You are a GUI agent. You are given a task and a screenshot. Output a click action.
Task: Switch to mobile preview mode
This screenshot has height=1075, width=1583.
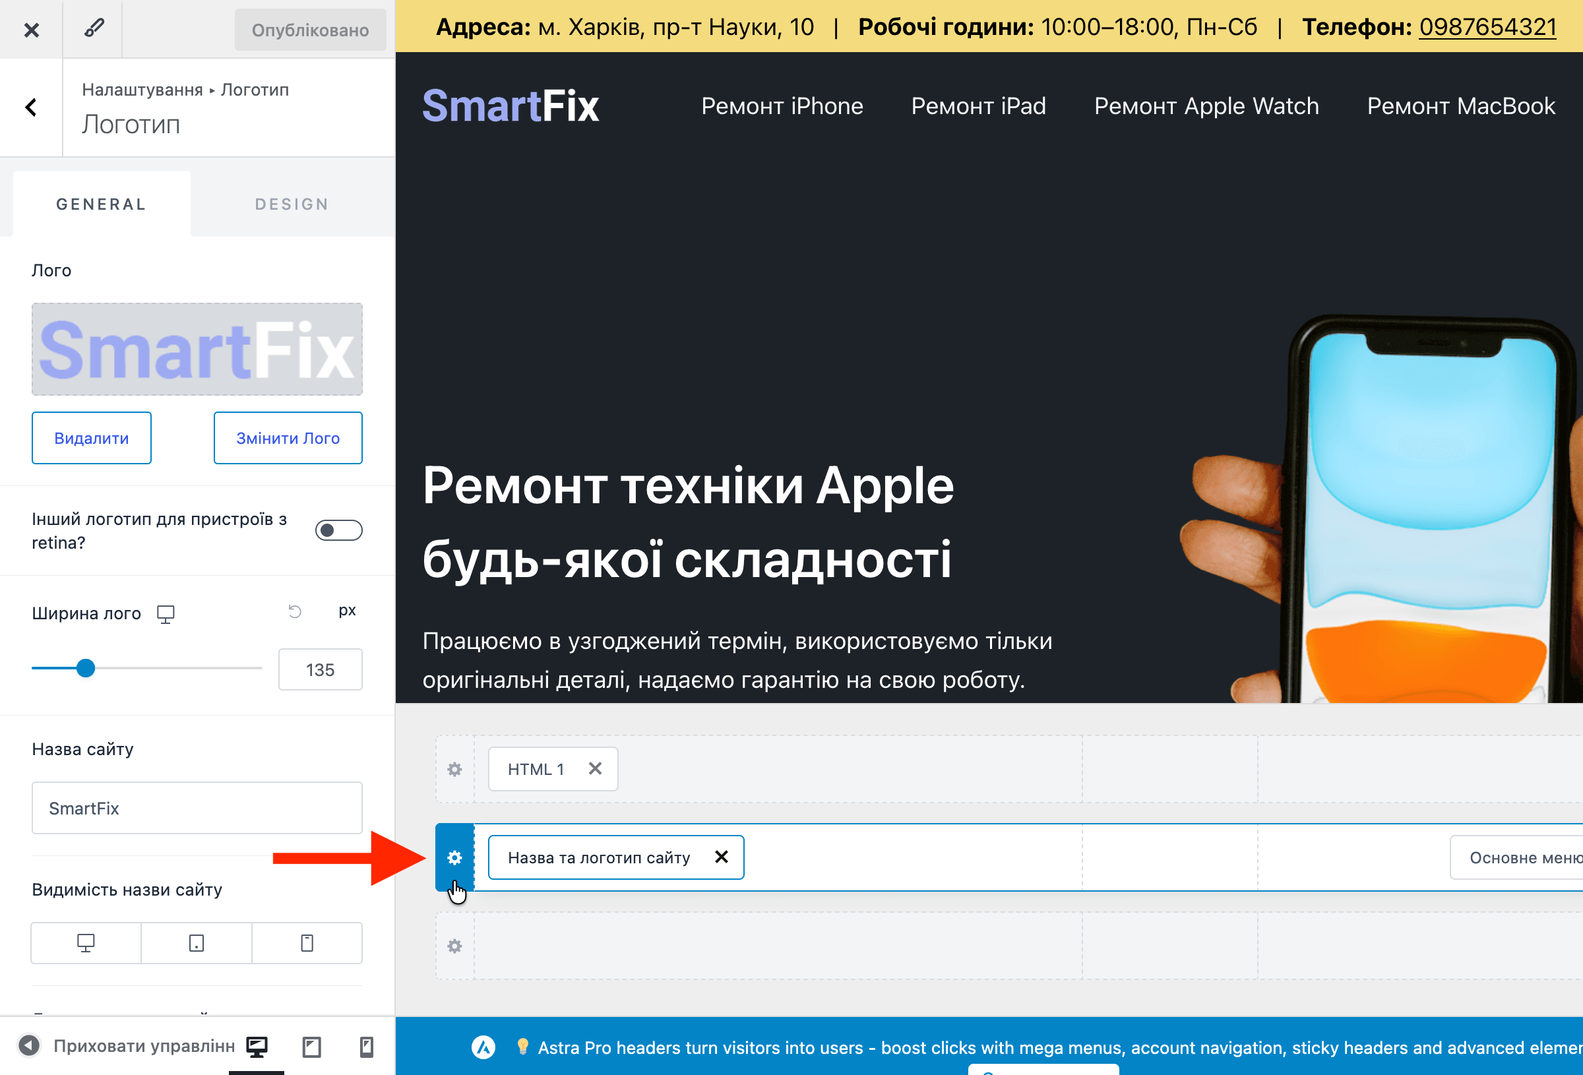pyautogui.click(x=367, y=1047)
